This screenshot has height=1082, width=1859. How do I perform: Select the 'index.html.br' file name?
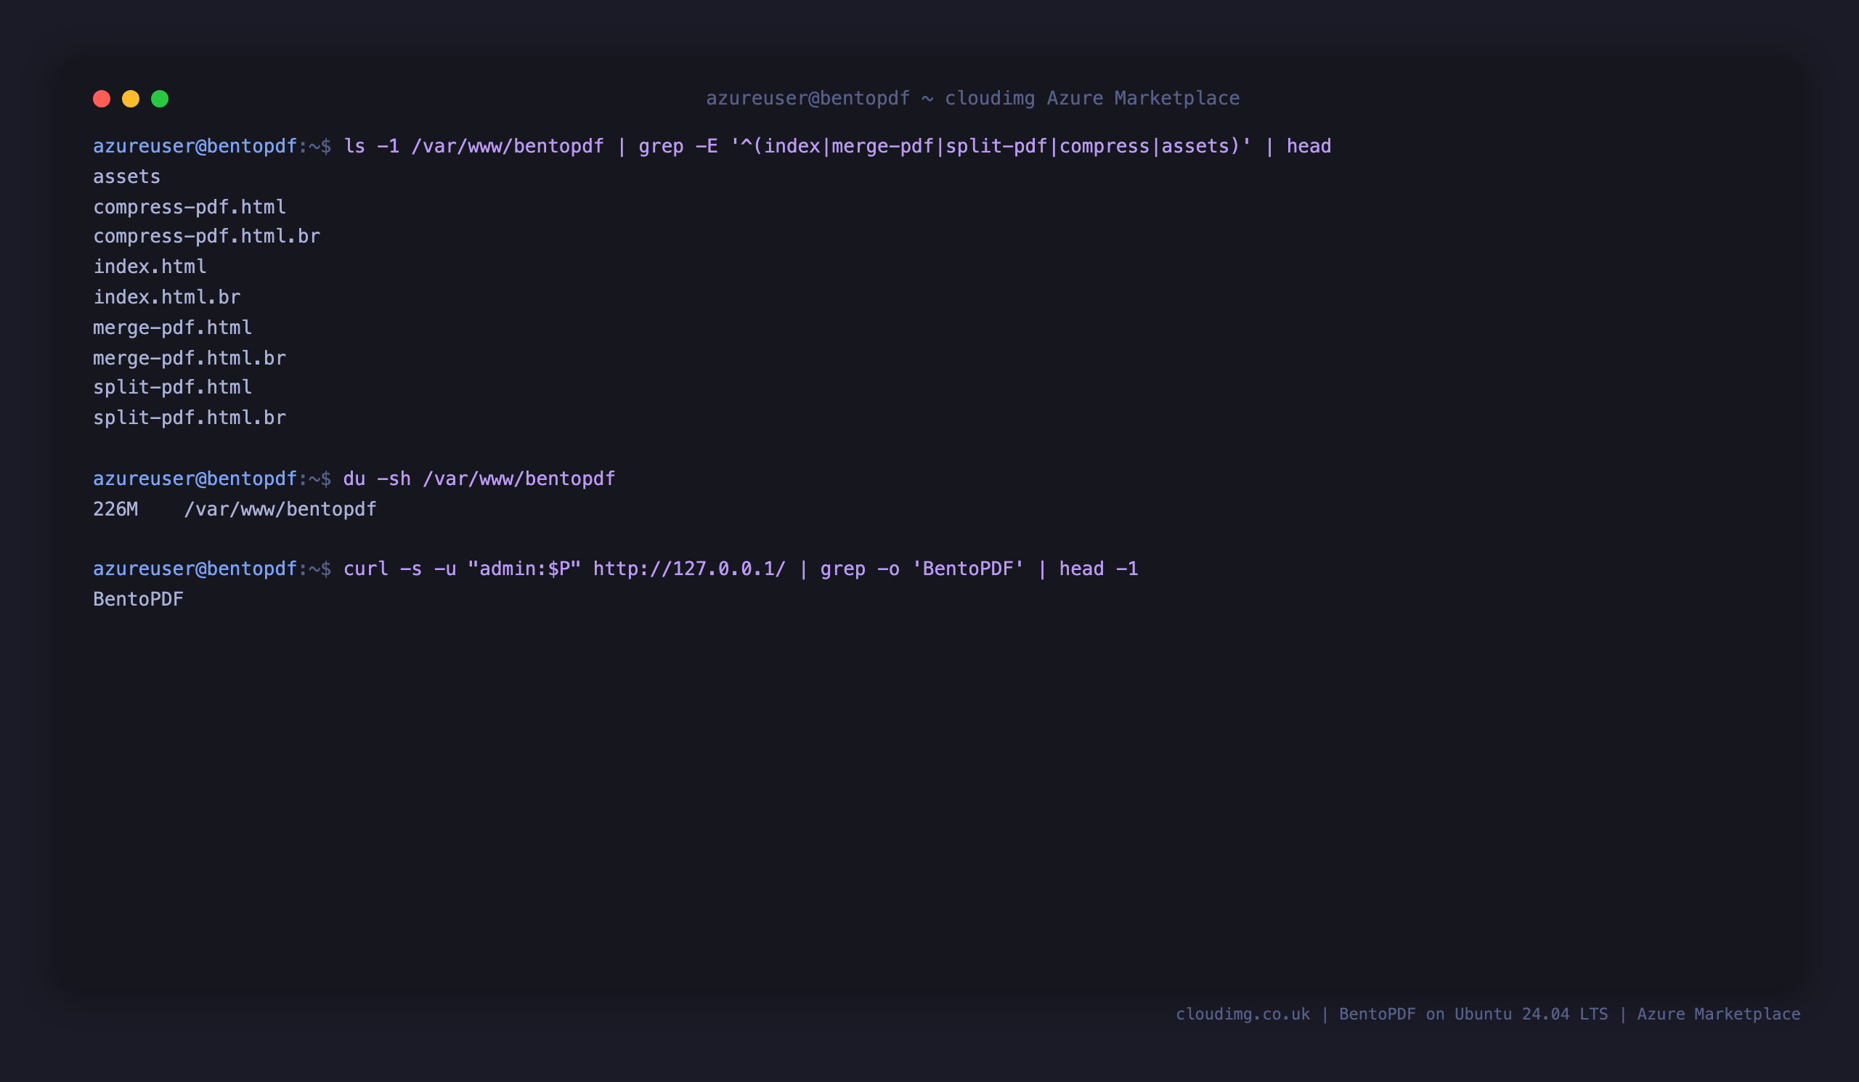click(x=167, y=297)
